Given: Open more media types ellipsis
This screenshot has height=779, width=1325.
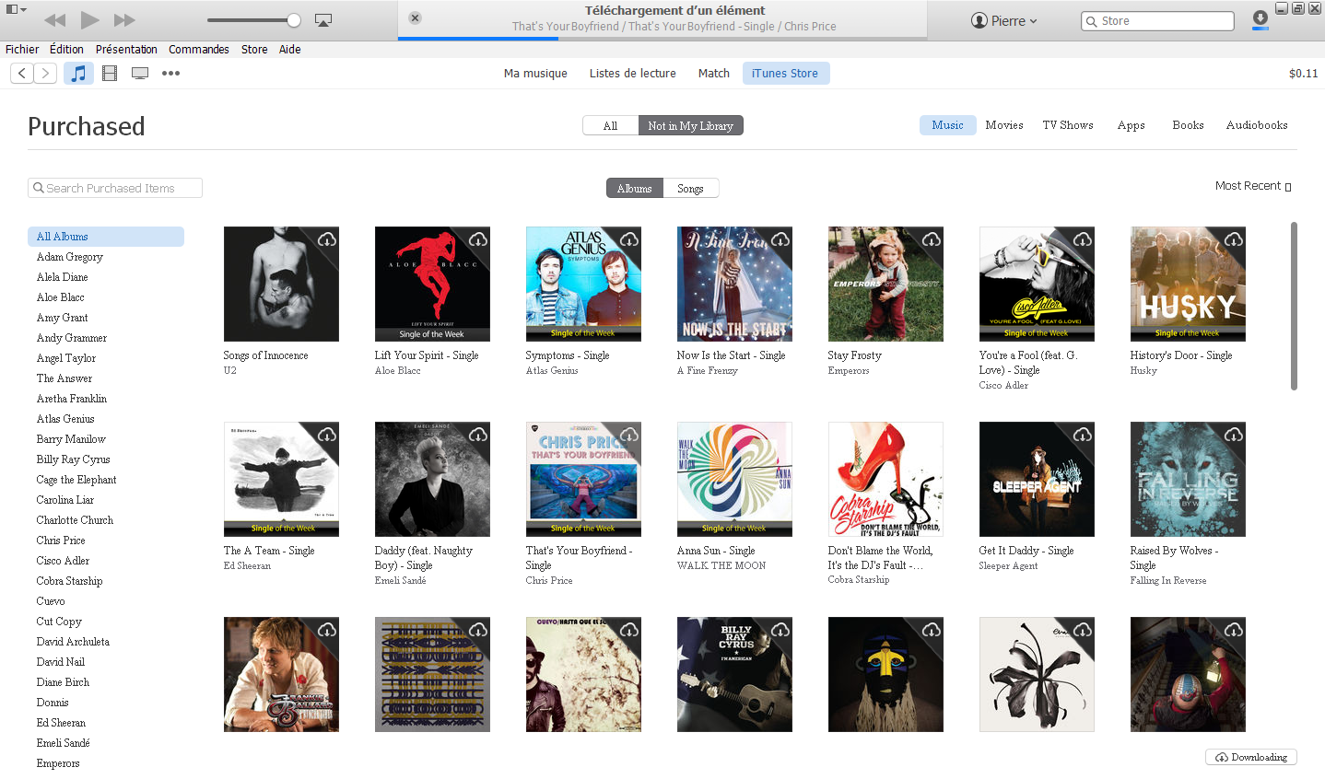Looking at the screenshot, I should click(x=171, y=74).
